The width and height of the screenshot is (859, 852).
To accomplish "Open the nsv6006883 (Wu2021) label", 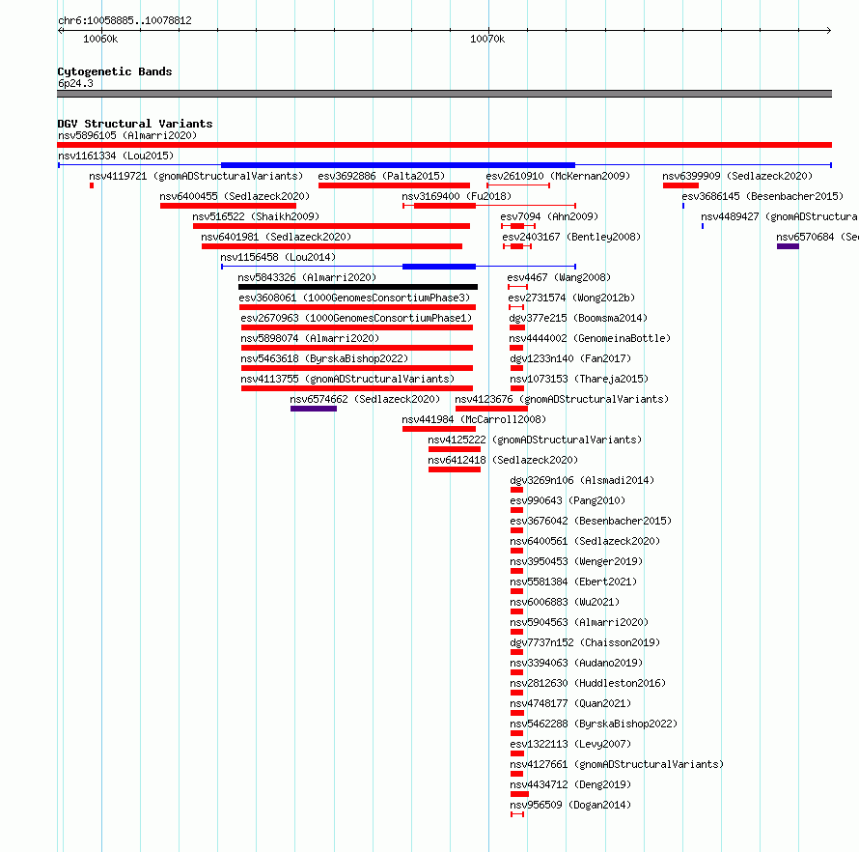I will (x=565, y=602).
